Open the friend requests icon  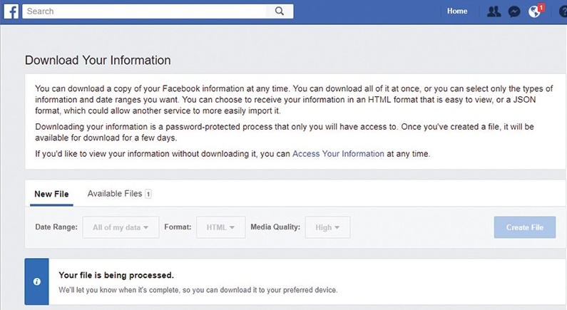[x=494, y=11]
